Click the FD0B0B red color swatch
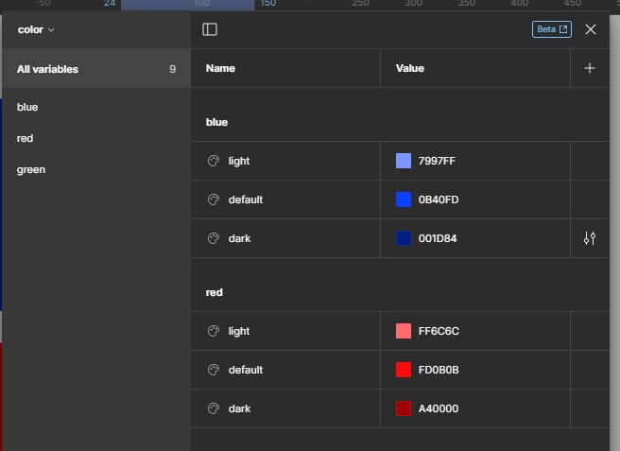Viewport: 620px width, 451px height. tap(404, 370)
